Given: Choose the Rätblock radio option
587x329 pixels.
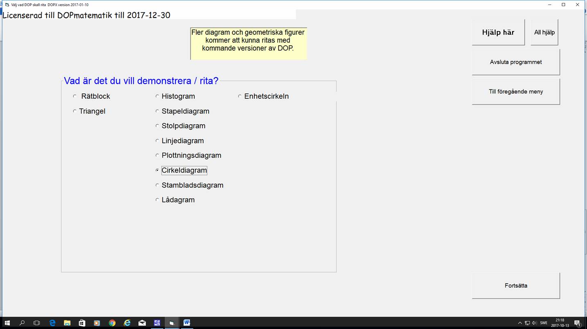Looking at the screenshot, I should pyautogui.click(x=74, y=96).
